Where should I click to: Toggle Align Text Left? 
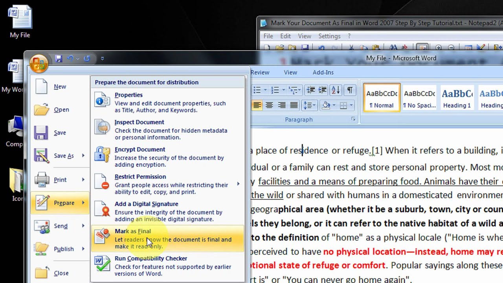(x=257, y=105)
